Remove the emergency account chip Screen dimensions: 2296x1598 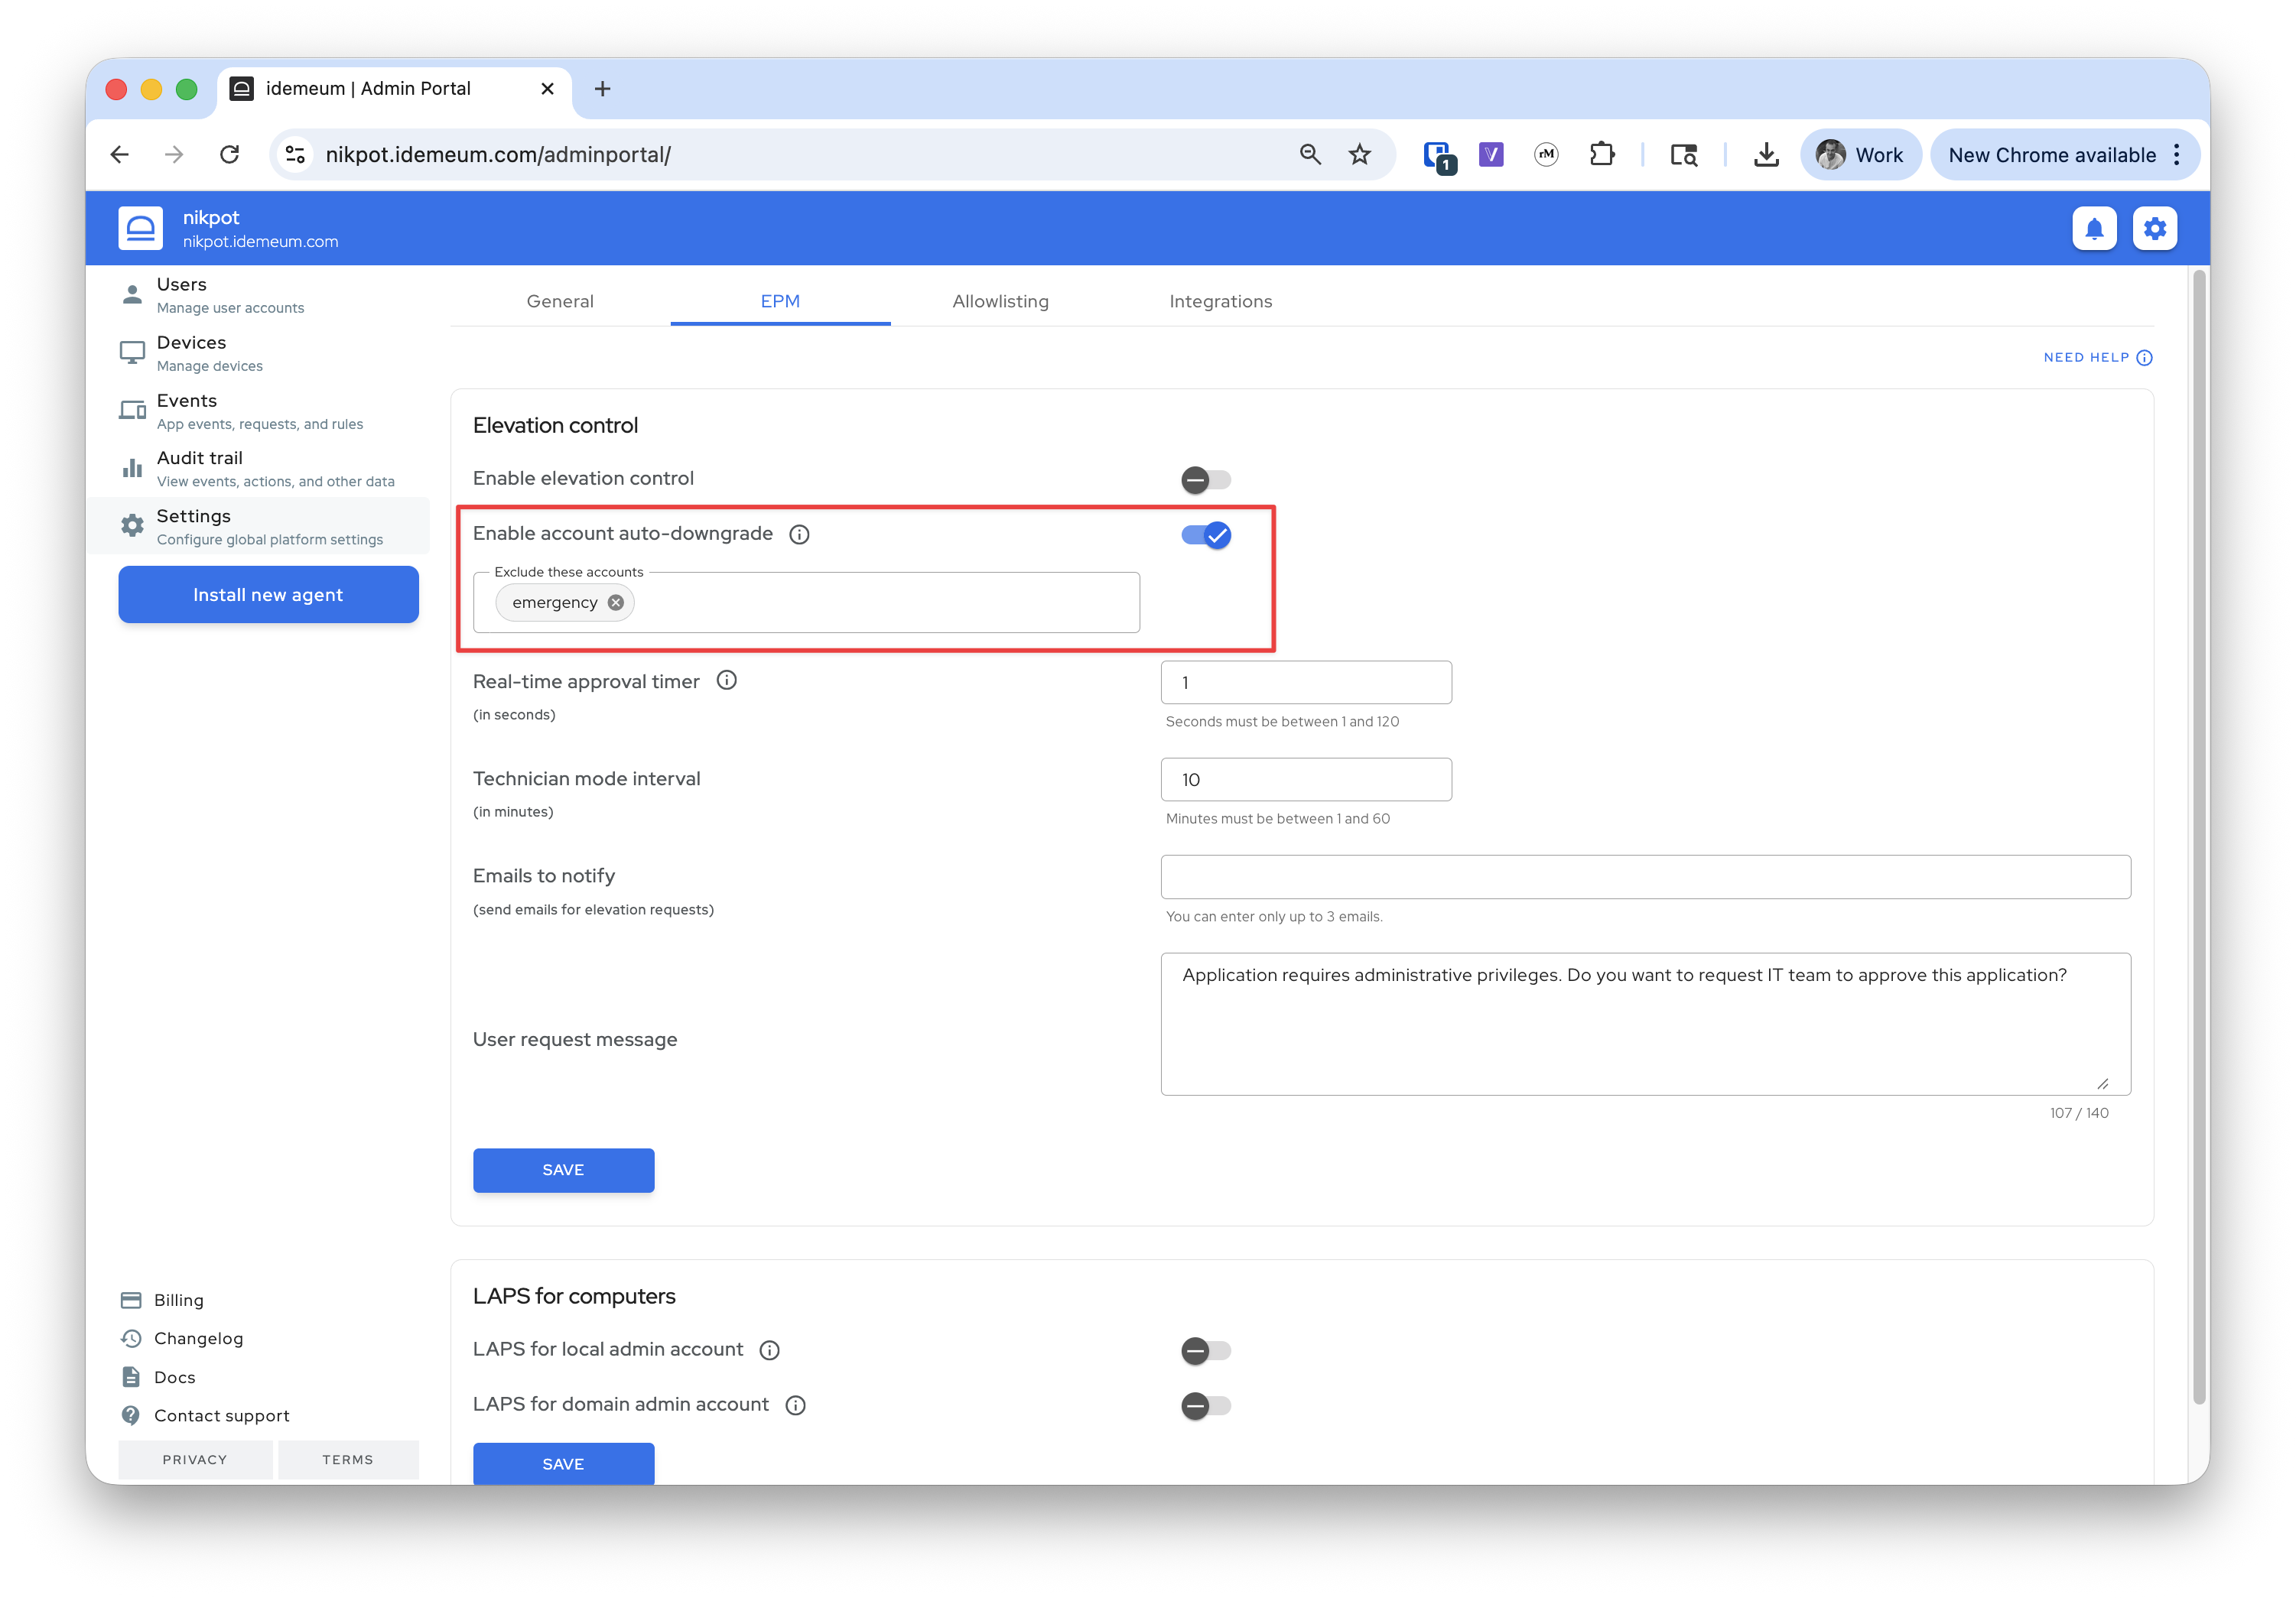pyautogui.click(x=616, y=603)
